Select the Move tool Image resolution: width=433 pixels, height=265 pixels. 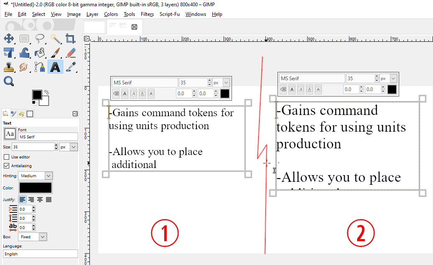tap(9, 38)
